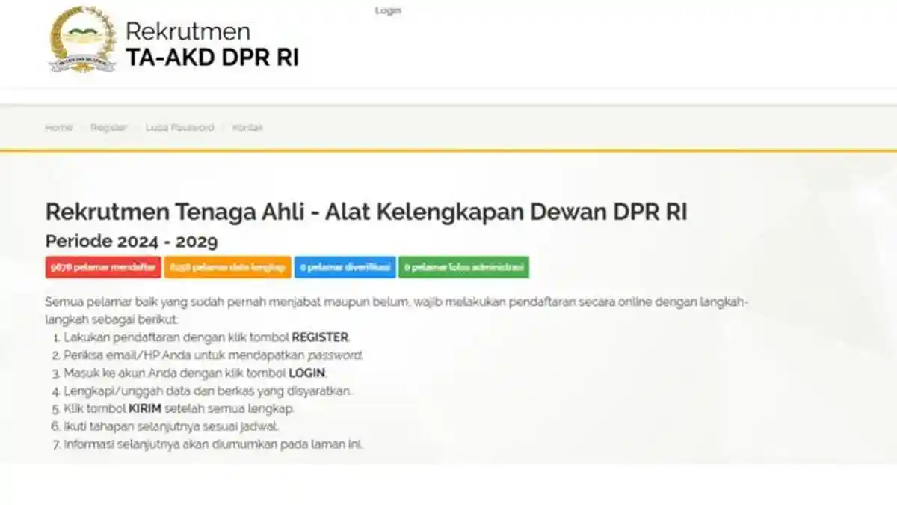Click the paragraph starting Semua pelamar baik
The width and height of the screenshot is (897, 505).
coord(396,310)
